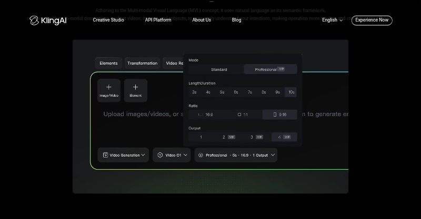Image resolution: width=421 pixels, height=219 pixels.
Task: Select the 9:16 portrait ratio
Action: click(280, 114)
